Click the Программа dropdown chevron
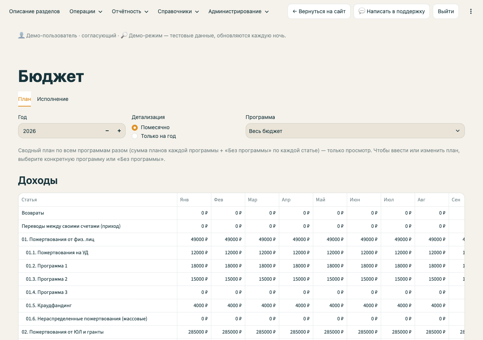 point(458,131)
